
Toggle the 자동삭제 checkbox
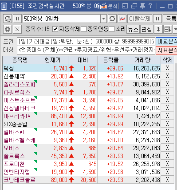point(55,29)
